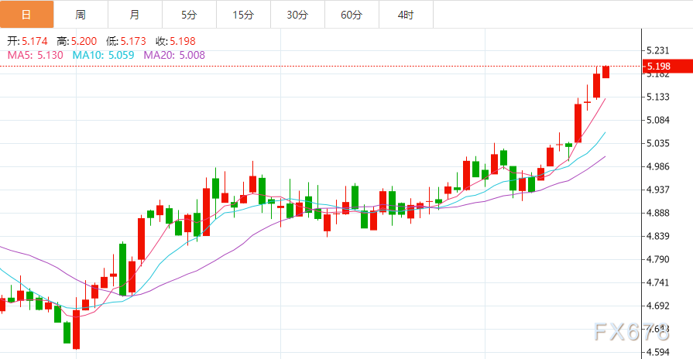Screen dimensions: 693x359
Task: Open the 30分 timeframe tab
Action: (297, 15)
